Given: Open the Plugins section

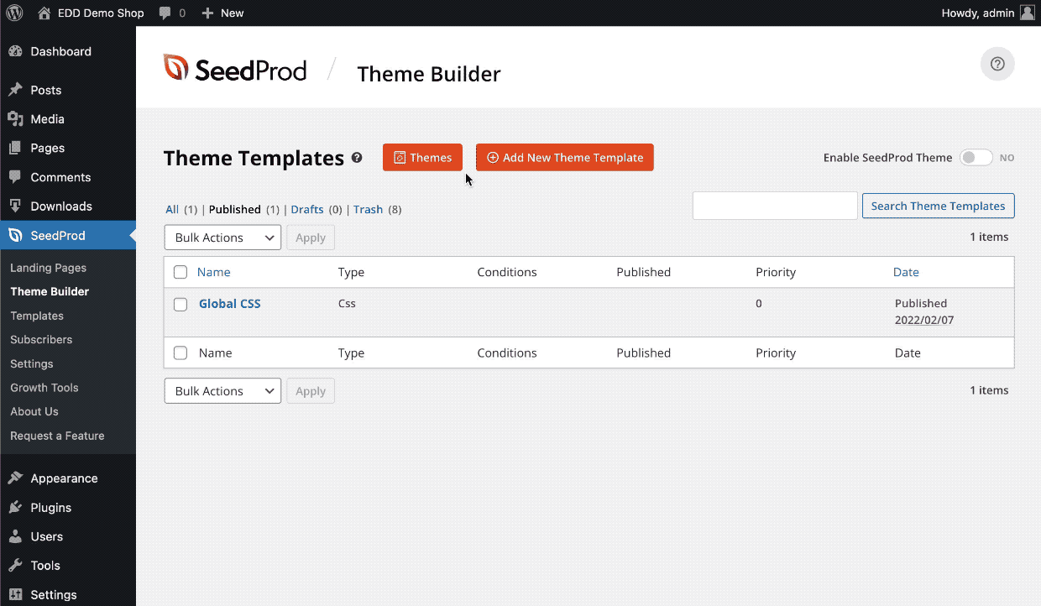Looking at the screenshot, I should (x=50, y=507).
